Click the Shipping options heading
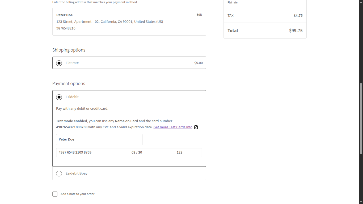 (69, 50)
